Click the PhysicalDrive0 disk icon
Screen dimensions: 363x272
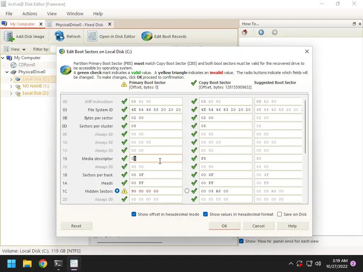click(x=13, y=72)
